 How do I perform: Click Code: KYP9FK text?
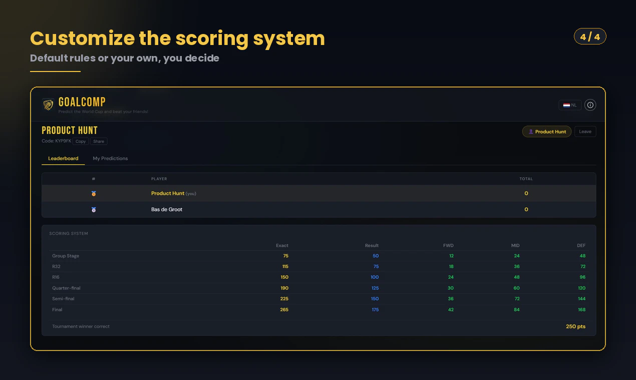tap(57, 141)
